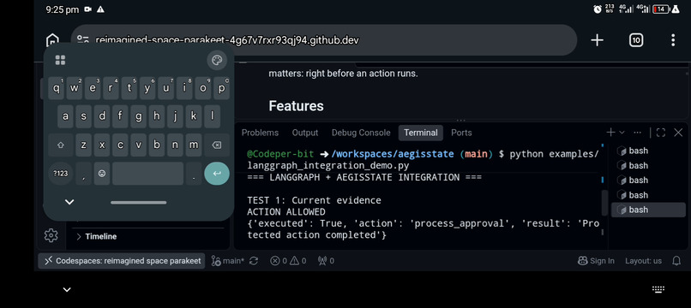This screenshot has width=691, height=308.
Task: Switch to the Output panel tab
Action: pos(305,133)
